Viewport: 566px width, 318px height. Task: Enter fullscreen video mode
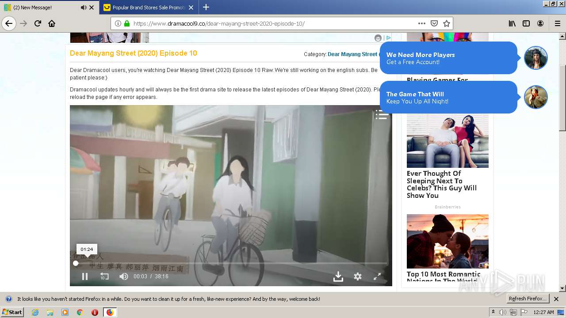click(x=377, y=276)
